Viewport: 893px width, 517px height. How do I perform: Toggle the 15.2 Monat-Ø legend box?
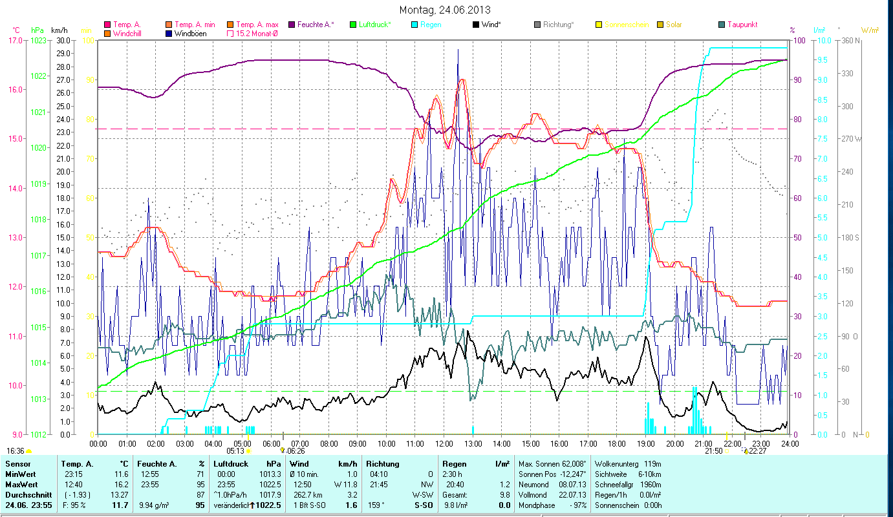(x=230, y=34)
